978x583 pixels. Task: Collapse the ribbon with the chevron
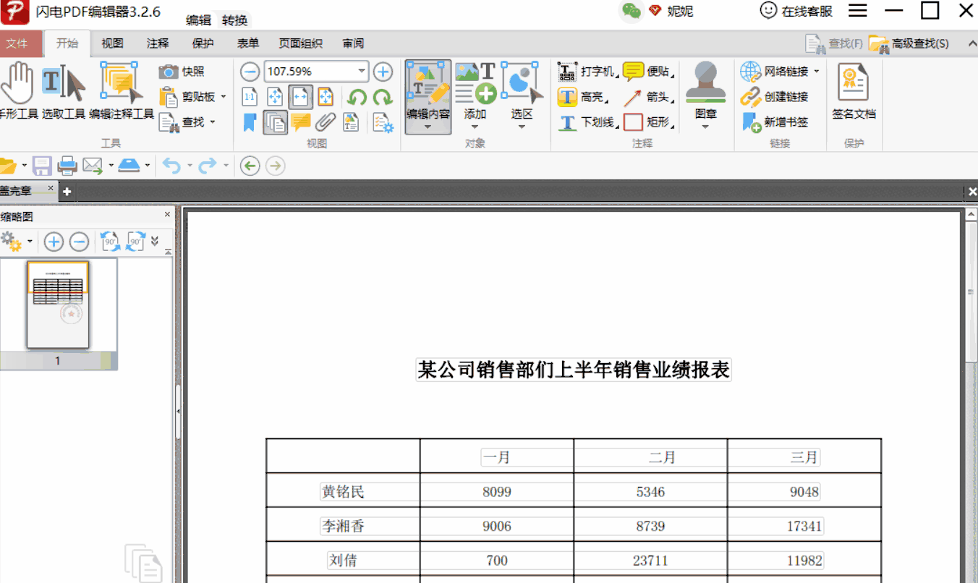(x=971, y=44)
